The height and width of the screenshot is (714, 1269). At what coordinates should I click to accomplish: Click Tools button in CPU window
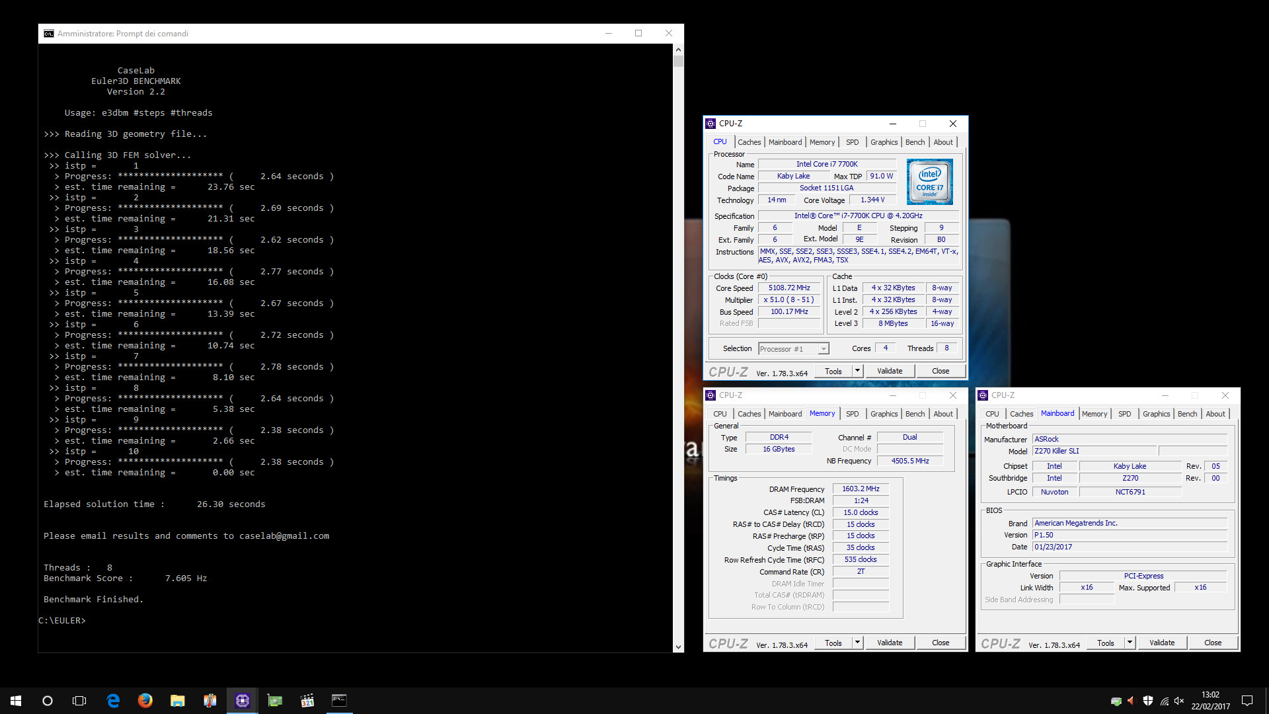833,371
